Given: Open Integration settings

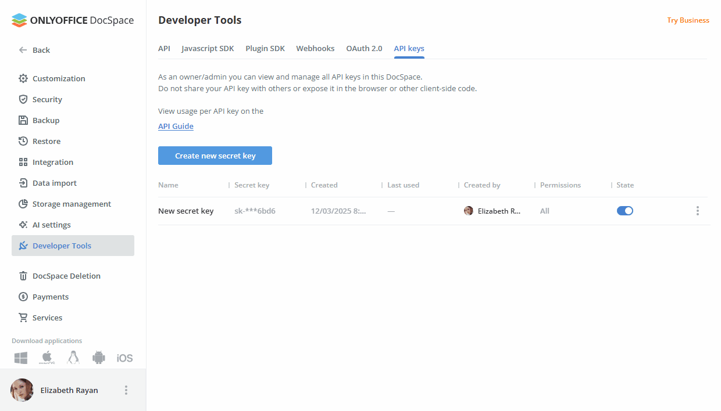Looking at the screenshot, I should (53, 162).
